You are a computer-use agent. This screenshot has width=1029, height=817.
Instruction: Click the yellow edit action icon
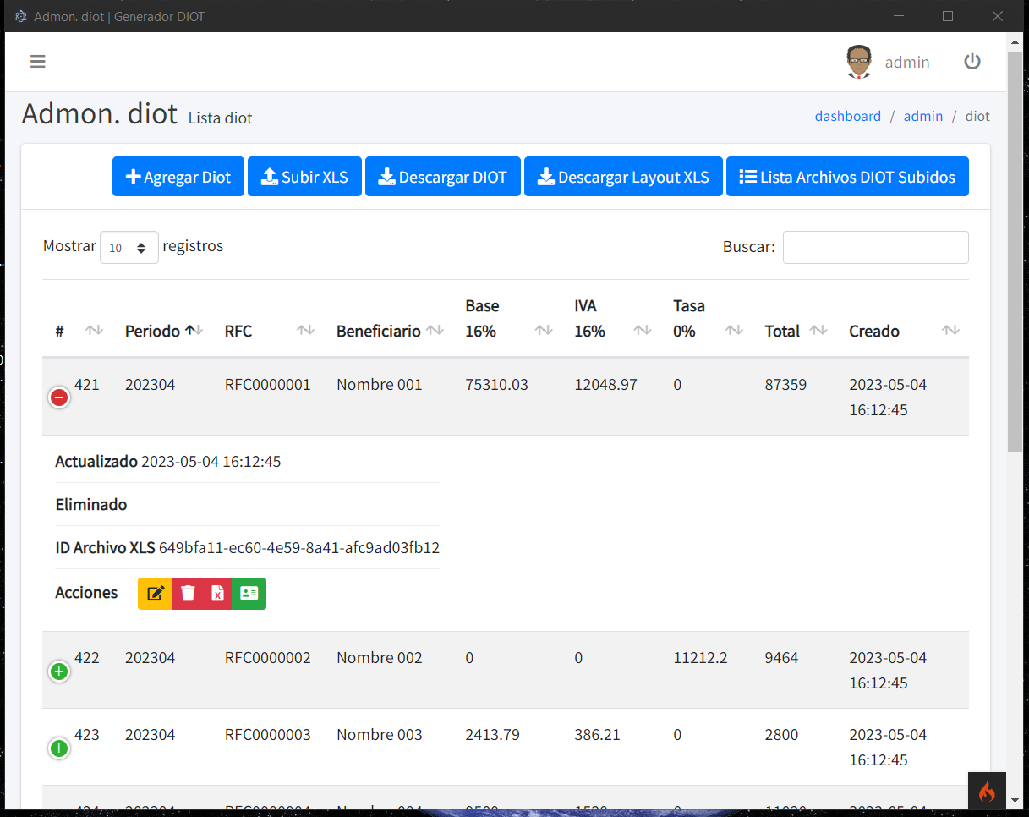point(155,594)
